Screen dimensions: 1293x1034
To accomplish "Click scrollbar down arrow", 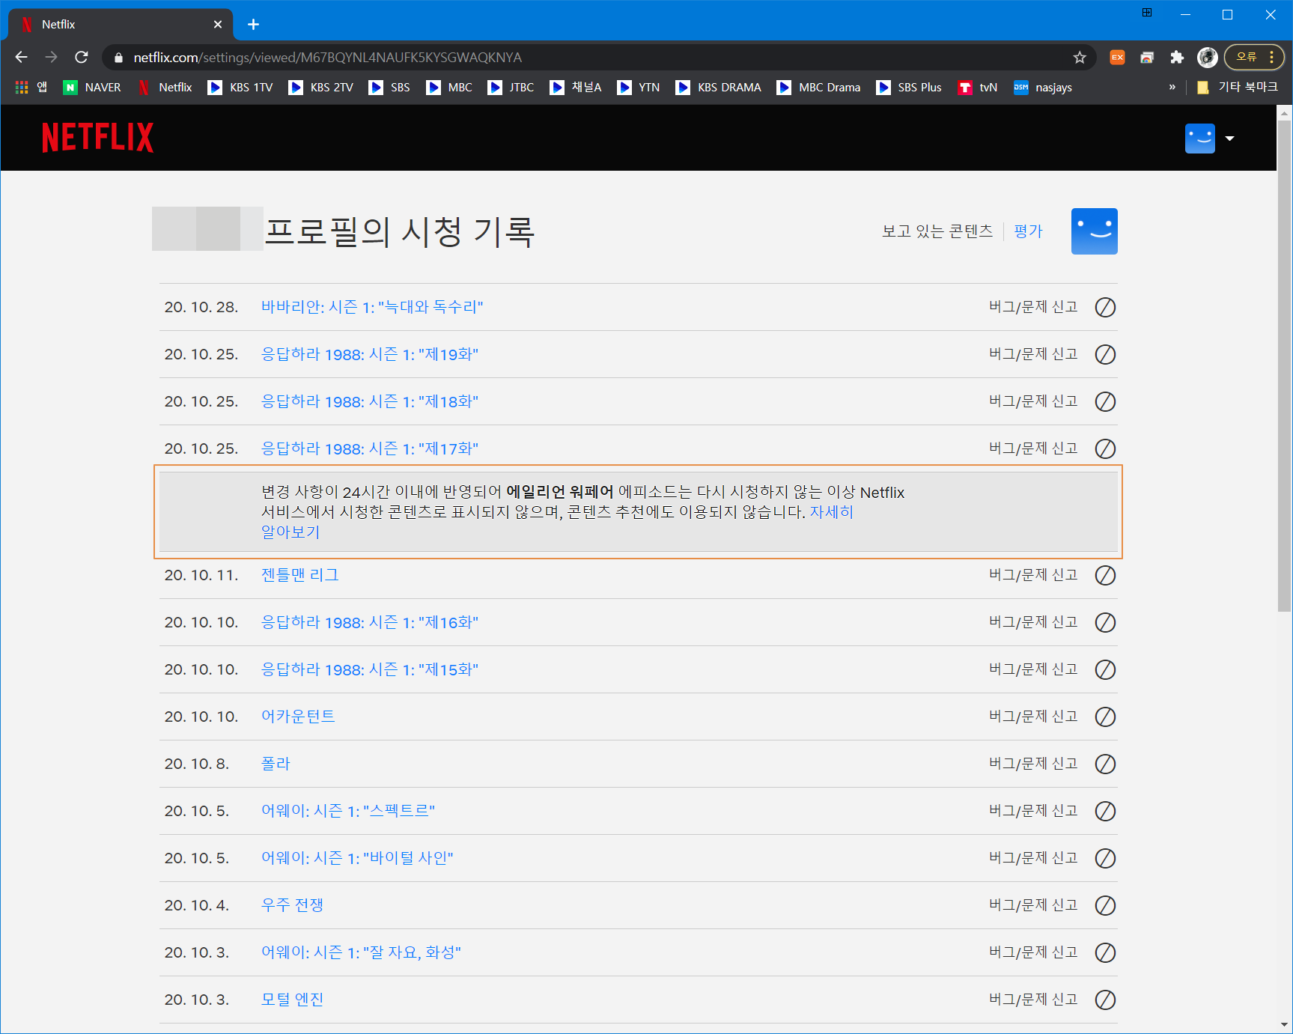I will point(1285,1025).
